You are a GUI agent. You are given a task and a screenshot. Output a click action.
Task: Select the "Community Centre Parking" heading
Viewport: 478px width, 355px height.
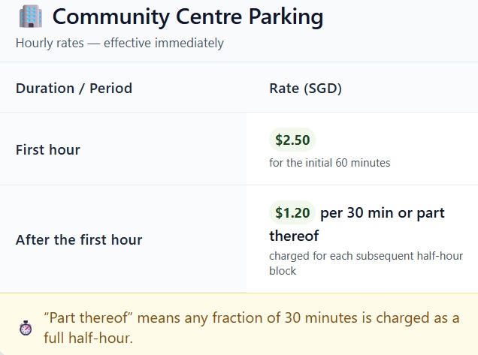coord(188,17)
